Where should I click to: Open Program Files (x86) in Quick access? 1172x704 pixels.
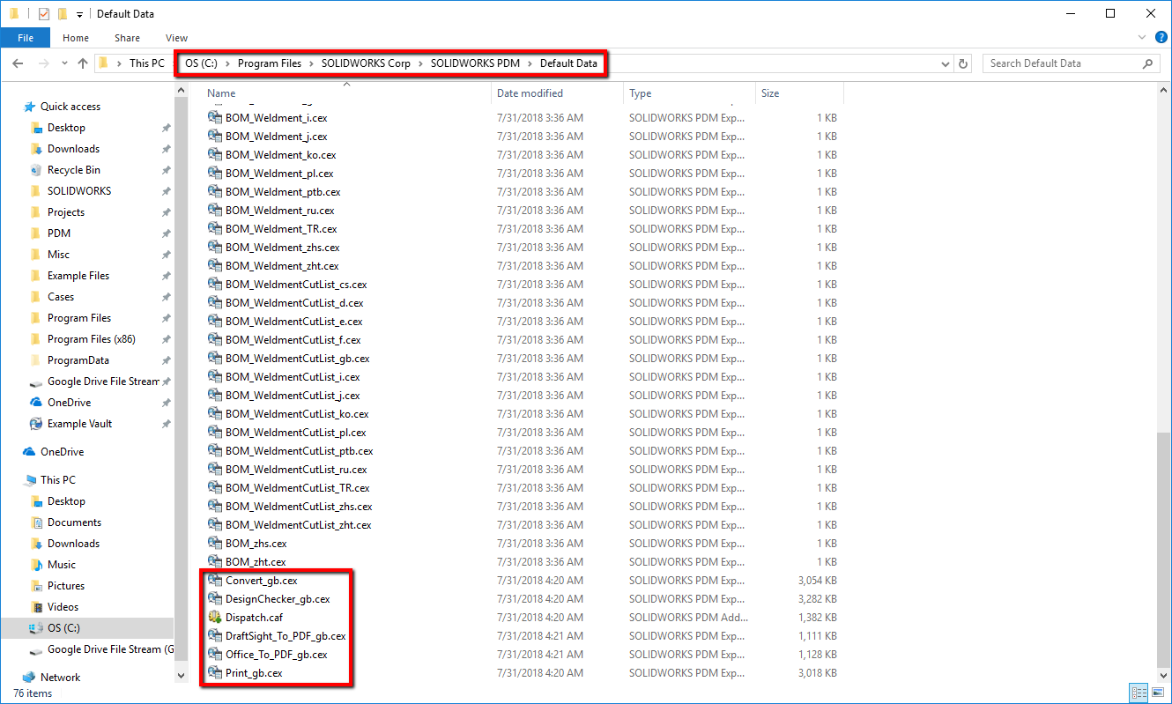coord(92,339)
